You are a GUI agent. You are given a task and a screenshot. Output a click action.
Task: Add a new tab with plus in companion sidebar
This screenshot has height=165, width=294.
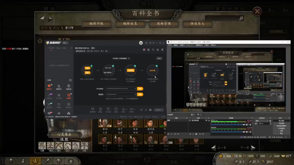point(71,48)
